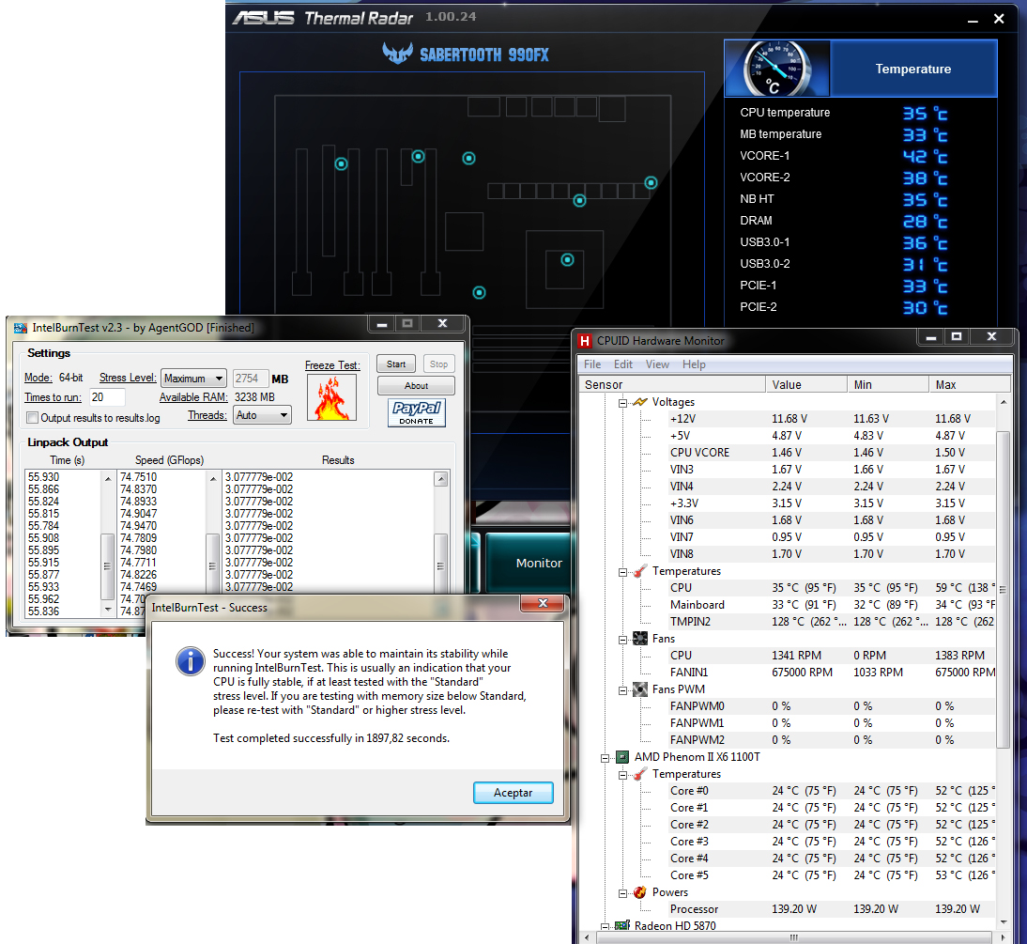
Task: Collapse the mainboard Temperatures node
Action: (622, 572)
